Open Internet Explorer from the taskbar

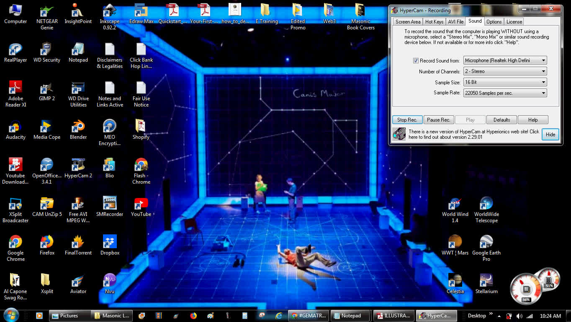coord(279,316)
